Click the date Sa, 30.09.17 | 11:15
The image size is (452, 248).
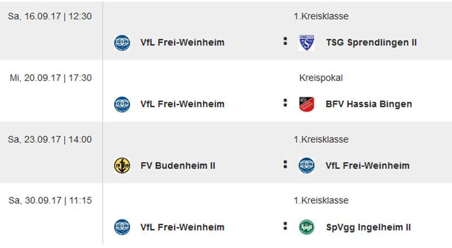tap(50, 200)
